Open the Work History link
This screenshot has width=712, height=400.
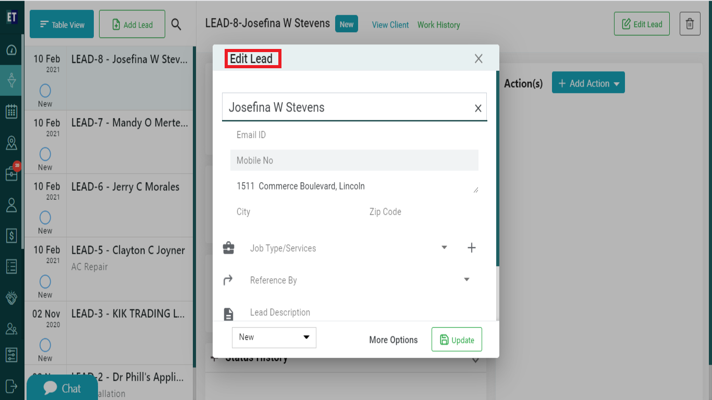(x=438, y=25)
